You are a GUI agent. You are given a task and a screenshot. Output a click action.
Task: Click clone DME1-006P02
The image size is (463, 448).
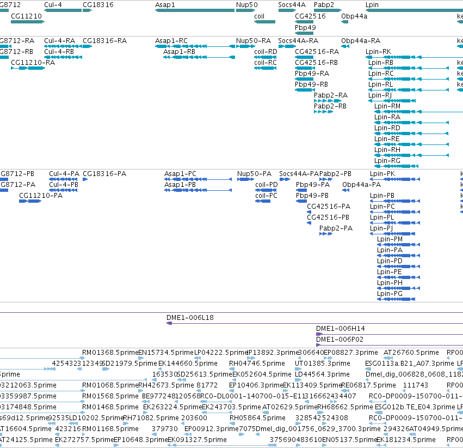pyautogui.click(x=390, y=346)
